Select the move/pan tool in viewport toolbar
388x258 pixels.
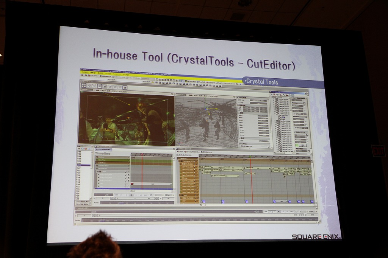point(84,85)
